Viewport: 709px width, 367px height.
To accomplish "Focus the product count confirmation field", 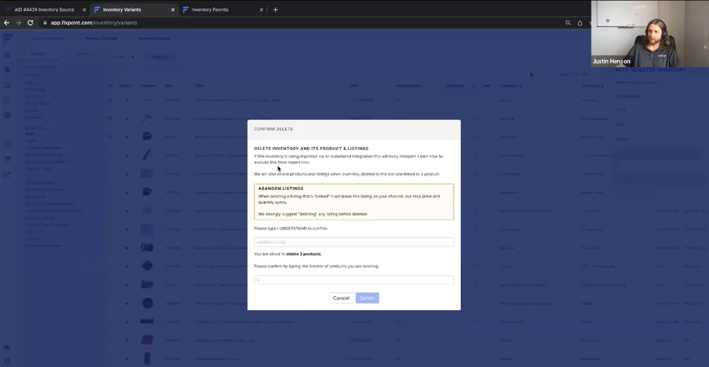I will point(353,280).
